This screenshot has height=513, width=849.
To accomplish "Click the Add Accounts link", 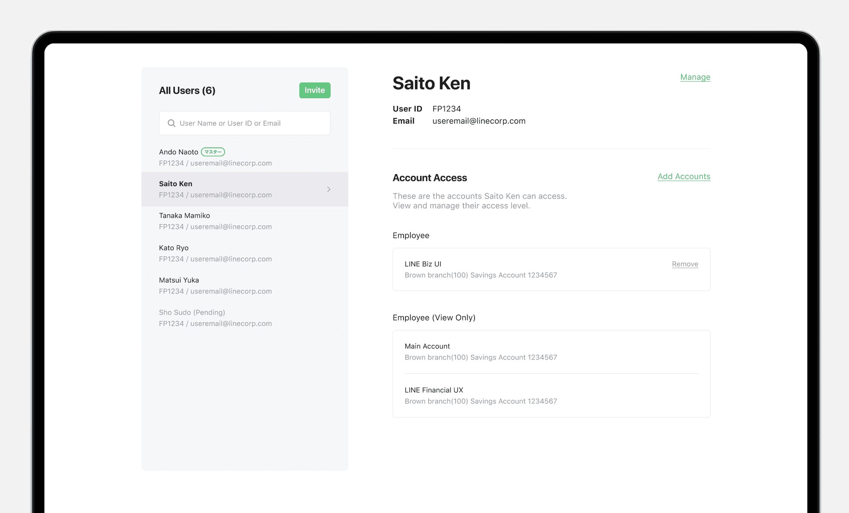I will click(684, 177).
